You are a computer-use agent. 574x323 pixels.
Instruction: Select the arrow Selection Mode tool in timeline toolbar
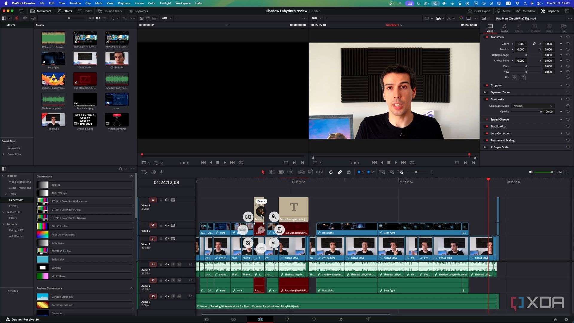tap(263, 172)
